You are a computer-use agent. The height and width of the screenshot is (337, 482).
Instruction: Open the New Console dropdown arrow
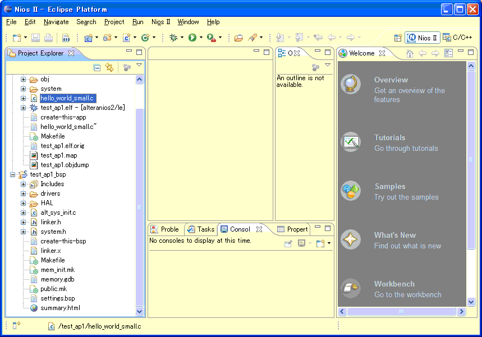click(329, 243)
